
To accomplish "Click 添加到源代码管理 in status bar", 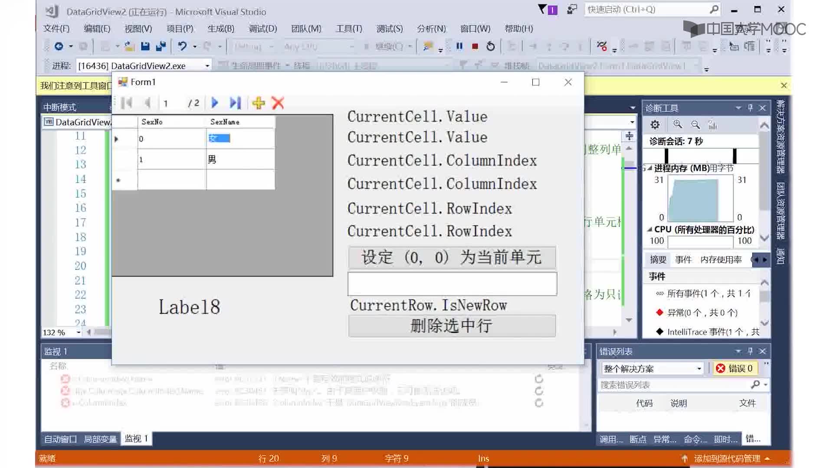I will pos(727,458).
